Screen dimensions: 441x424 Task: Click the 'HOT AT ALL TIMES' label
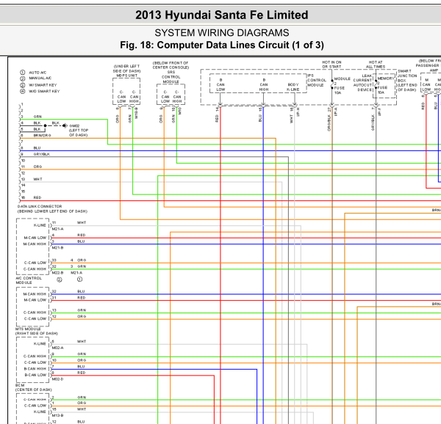click(376, 65)
